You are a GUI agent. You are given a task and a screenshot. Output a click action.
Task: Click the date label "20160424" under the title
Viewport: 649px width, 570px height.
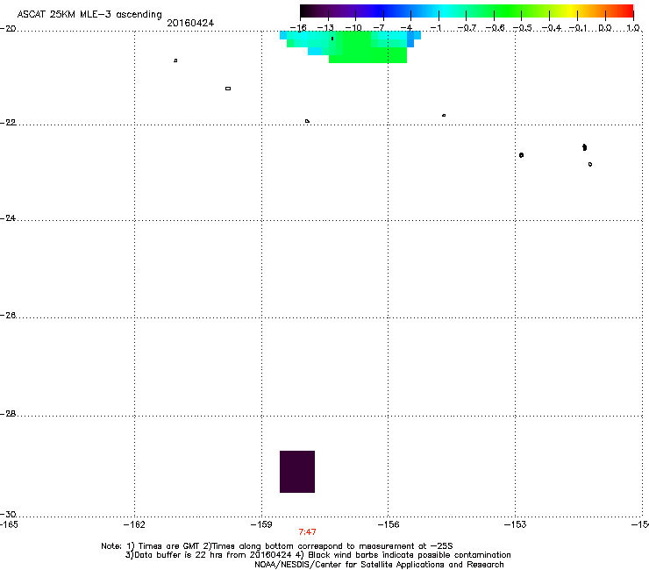pyautogui.click(x=190, y=23)
